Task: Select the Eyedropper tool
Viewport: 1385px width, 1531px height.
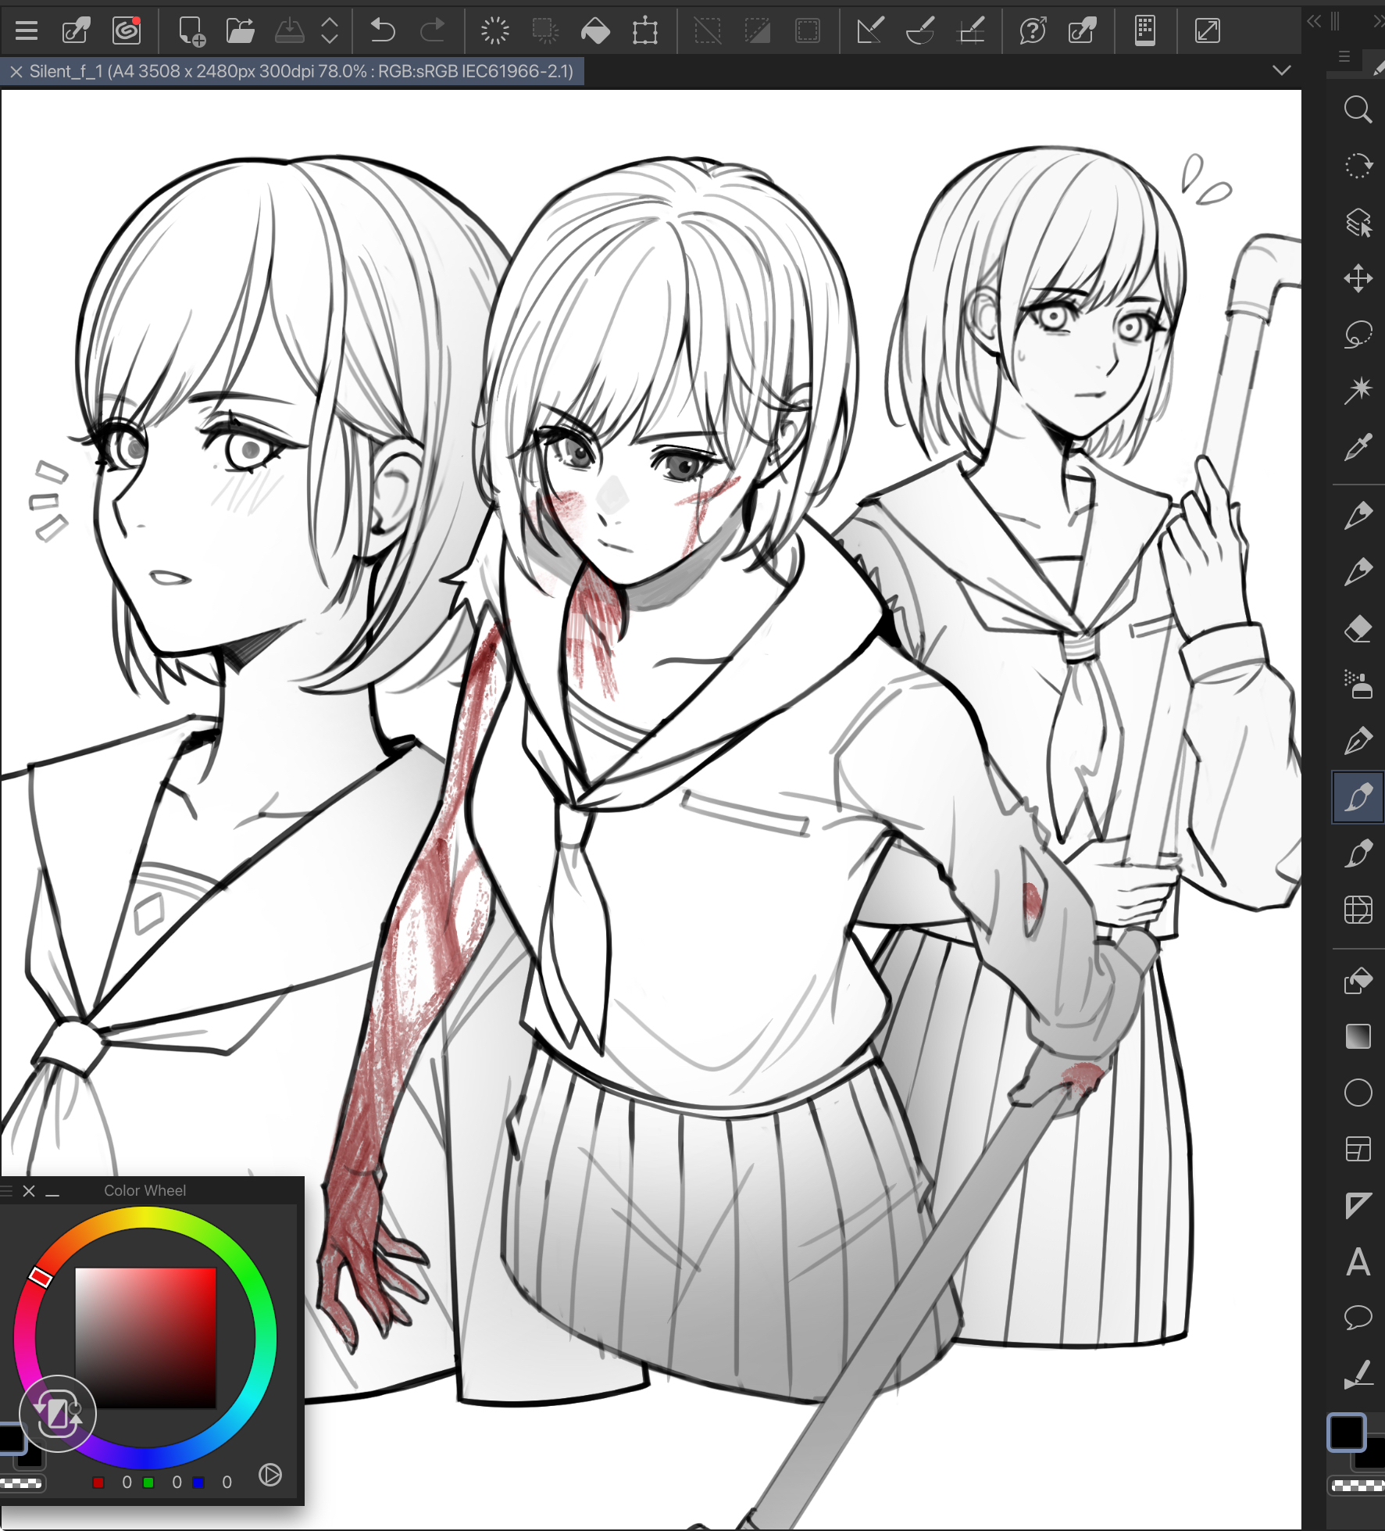Action: coord(1358,447)
